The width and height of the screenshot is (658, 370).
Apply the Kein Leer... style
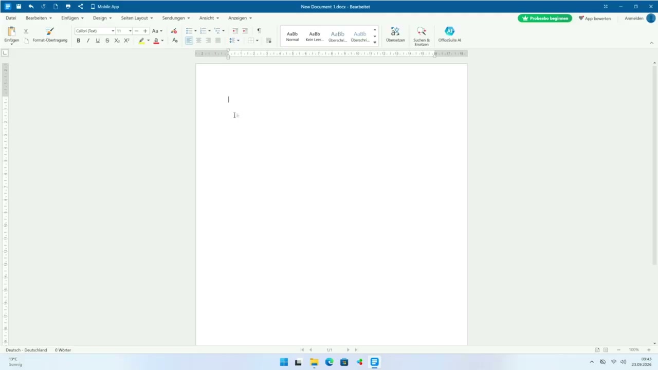coord(315,36)
